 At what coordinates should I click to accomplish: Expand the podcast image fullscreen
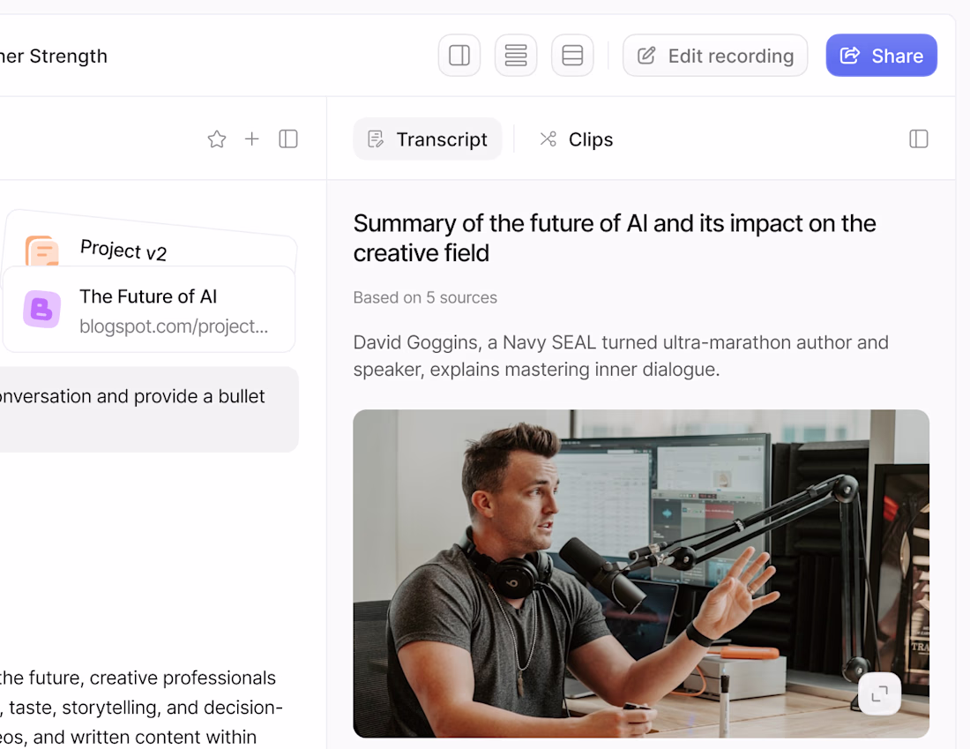[x=879, y=694]
